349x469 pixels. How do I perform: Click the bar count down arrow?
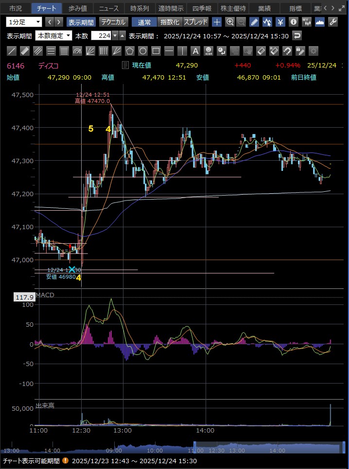coord(115,35)
